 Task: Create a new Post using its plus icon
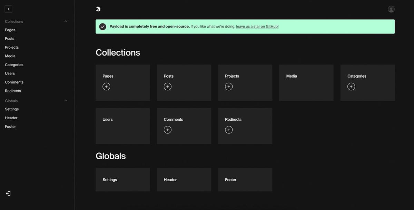click(x=168, y=86)
